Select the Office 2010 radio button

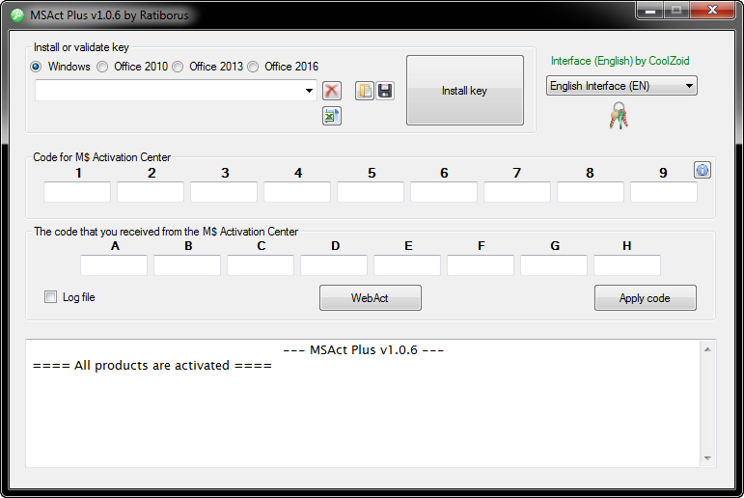coord(102,67)
